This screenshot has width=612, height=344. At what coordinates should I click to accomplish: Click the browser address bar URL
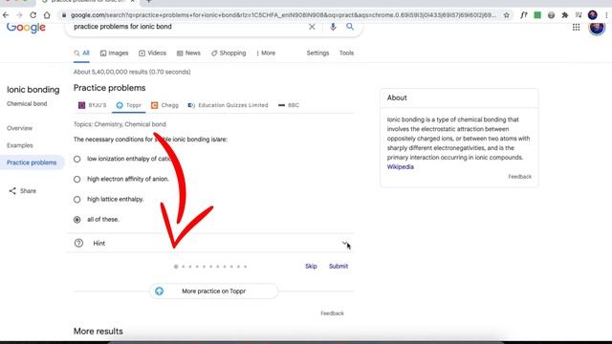click(283, 15)
